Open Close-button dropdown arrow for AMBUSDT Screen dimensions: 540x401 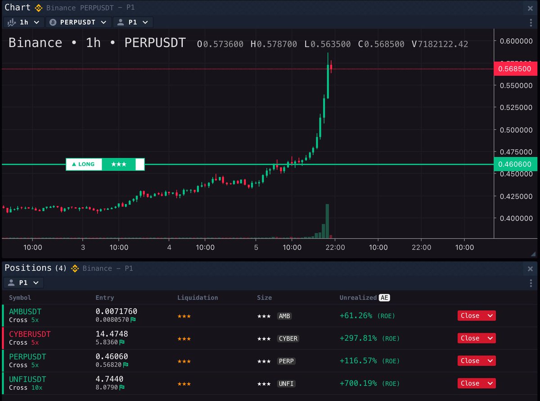[490, 316]
